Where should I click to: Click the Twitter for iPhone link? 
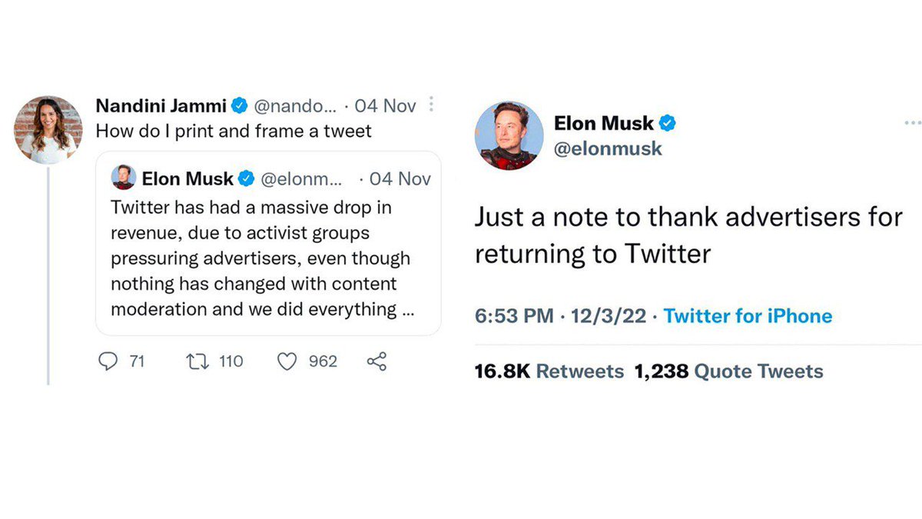point(748,315)
